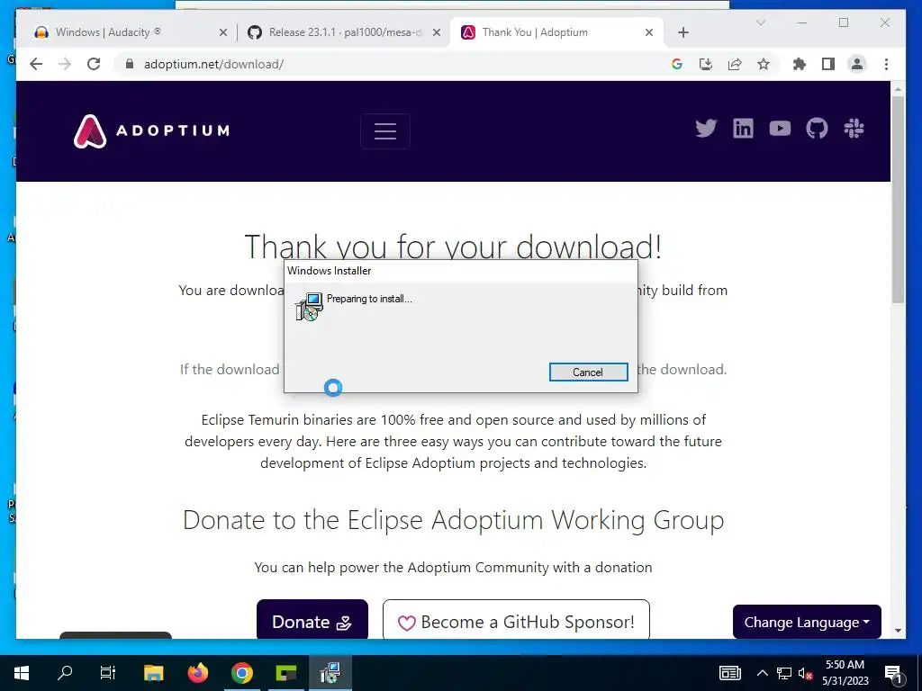
Task: Click the Adoptium logo in header
Action: tap(151, 130)
